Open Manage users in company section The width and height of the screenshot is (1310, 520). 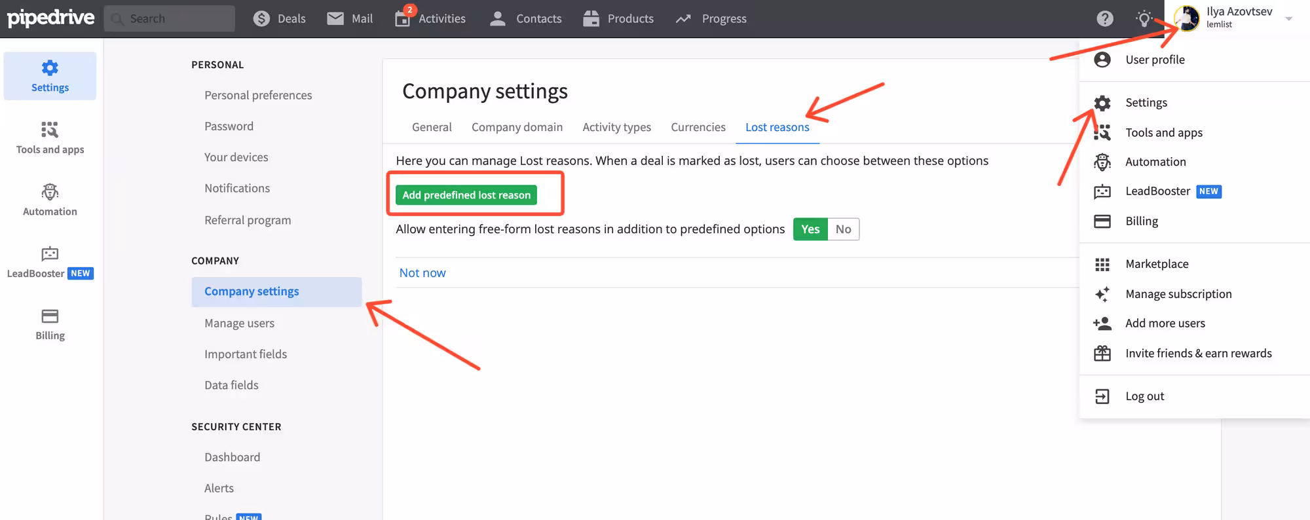[x=239, y=323]
